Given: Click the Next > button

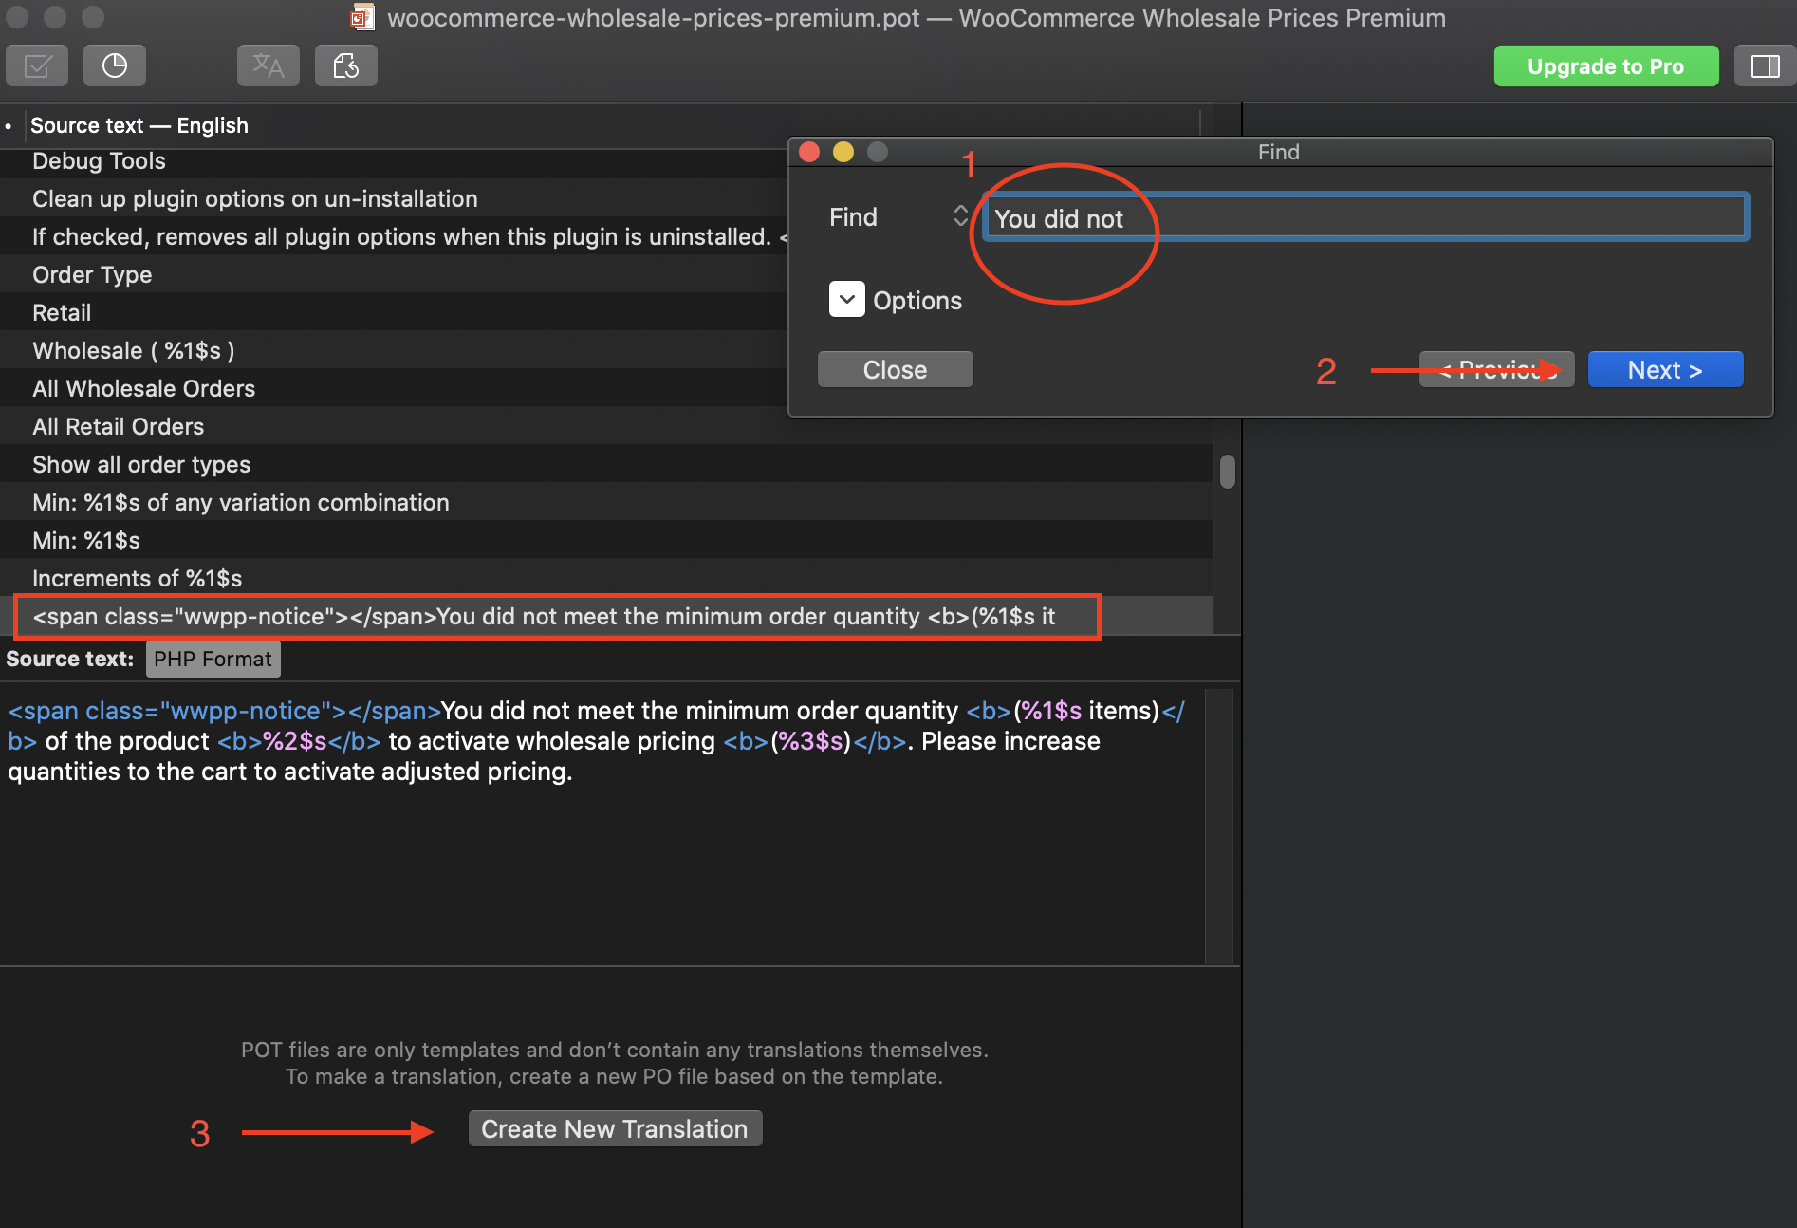Looking at the screenshot, I should pos(1664,370).
